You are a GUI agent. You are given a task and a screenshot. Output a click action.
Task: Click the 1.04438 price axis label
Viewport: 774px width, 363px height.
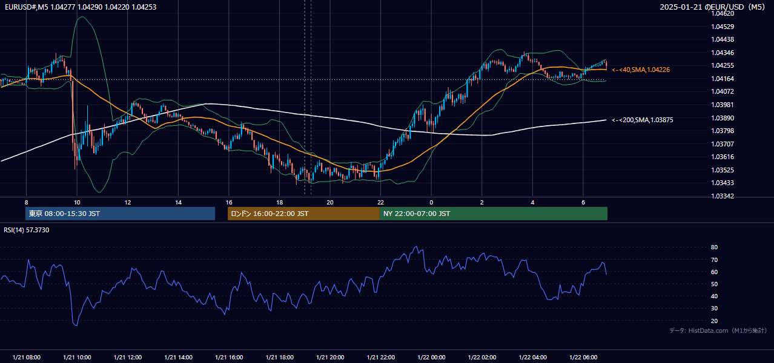click(x=723, y=39)
